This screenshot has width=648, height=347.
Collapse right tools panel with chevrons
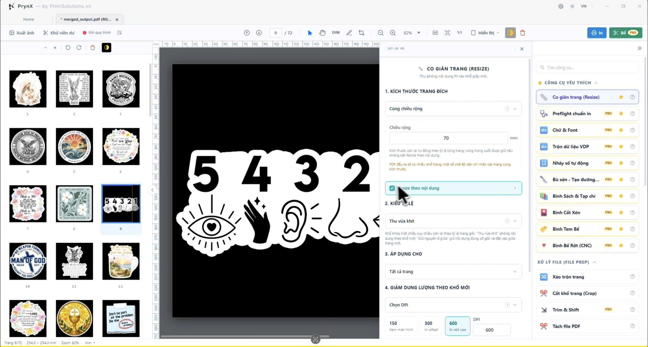(x=639, y=48)
